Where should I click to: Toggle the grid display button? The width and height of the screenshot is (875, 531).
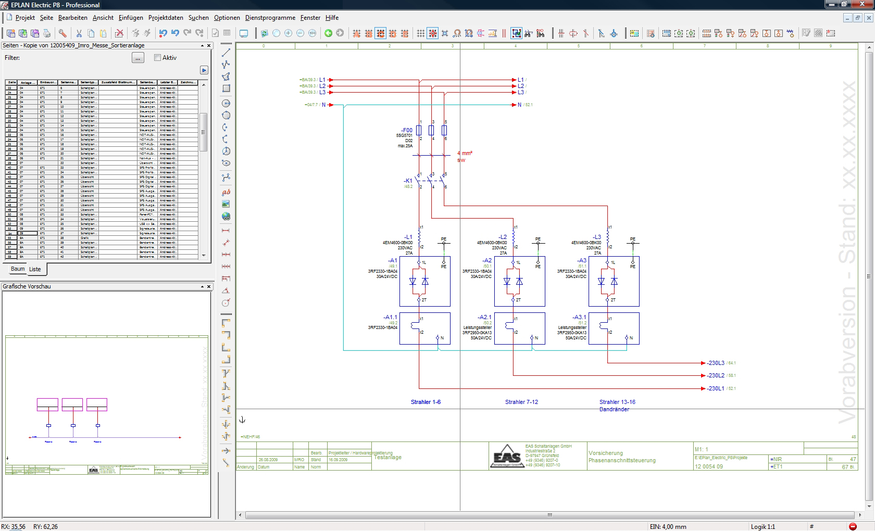click(x=420, y=33)
